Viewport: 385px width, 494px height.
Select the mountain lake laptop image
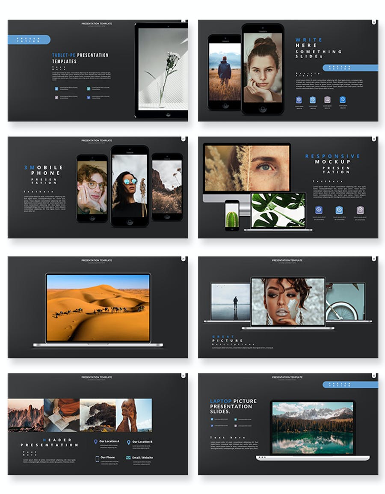click(313, 426)
